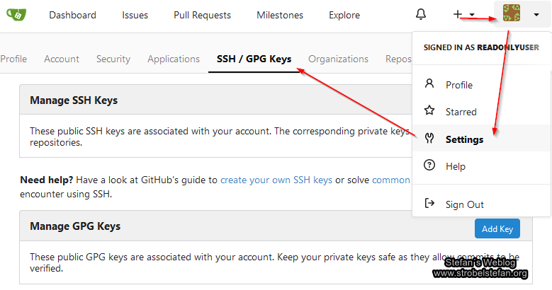
Task: Expand the create new plus dropdown arrow
Action: click(472, 15)
